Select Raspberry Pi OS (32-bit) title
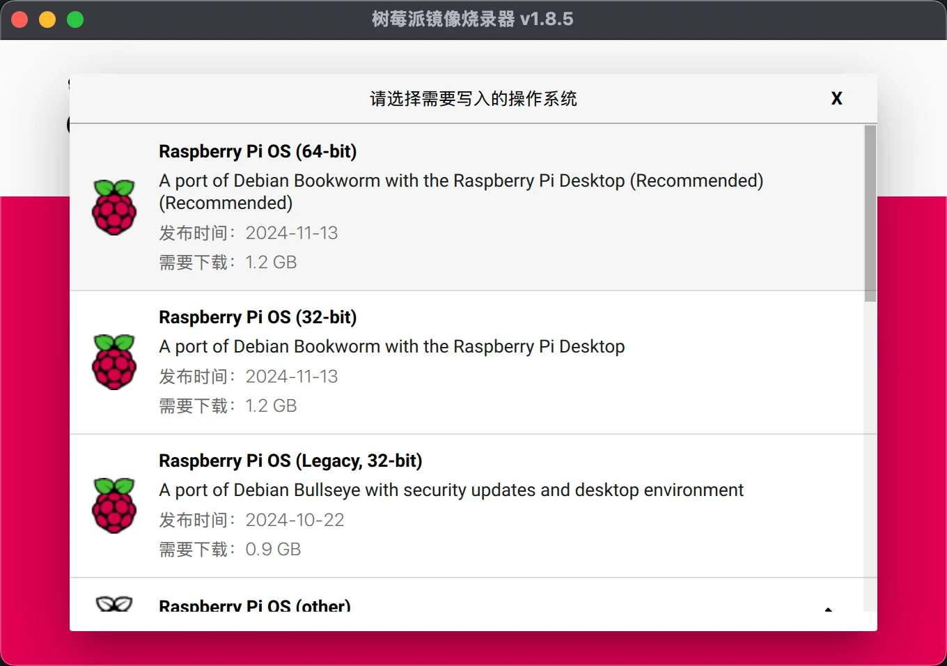This screenshot has width=947, height=666. point(258,317)
